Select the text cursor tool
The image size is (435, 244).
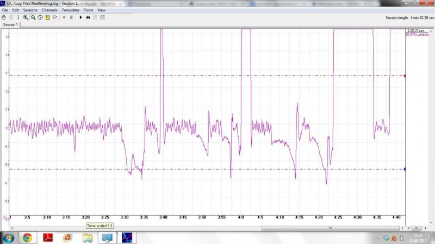click(18, 17)
